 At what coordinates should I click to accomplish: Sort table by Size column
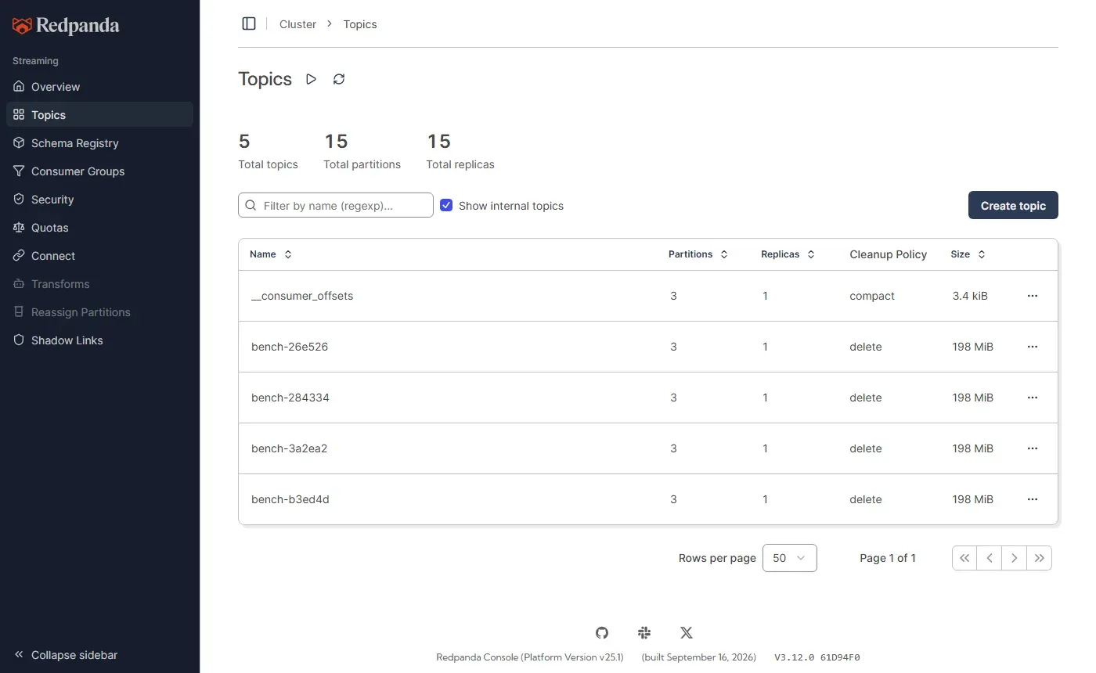pos(968,254)
